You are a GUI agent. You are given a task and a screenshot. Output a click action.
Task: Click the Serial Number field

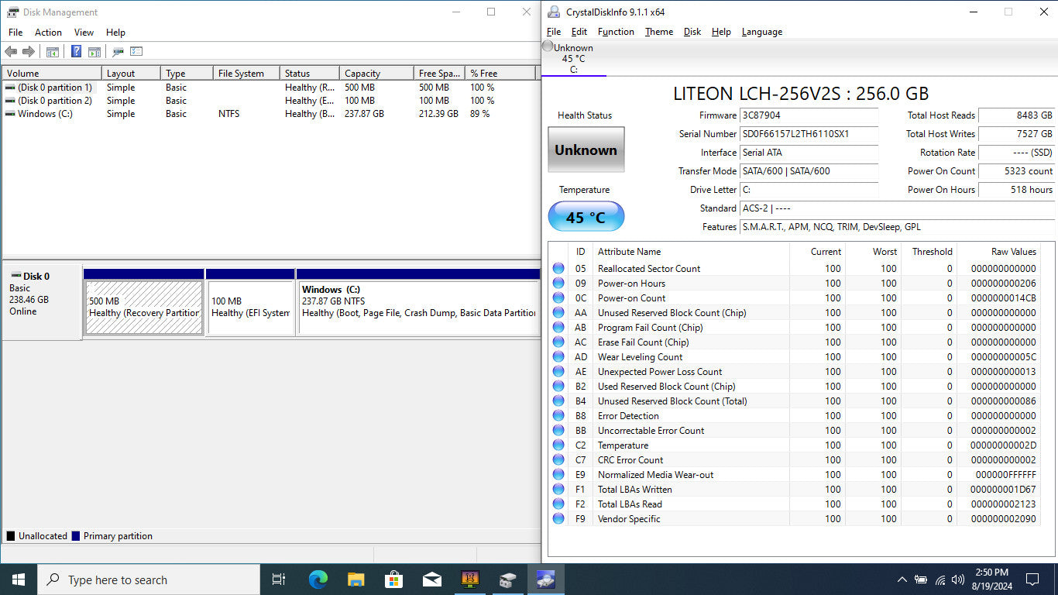[x=809, y=134]
